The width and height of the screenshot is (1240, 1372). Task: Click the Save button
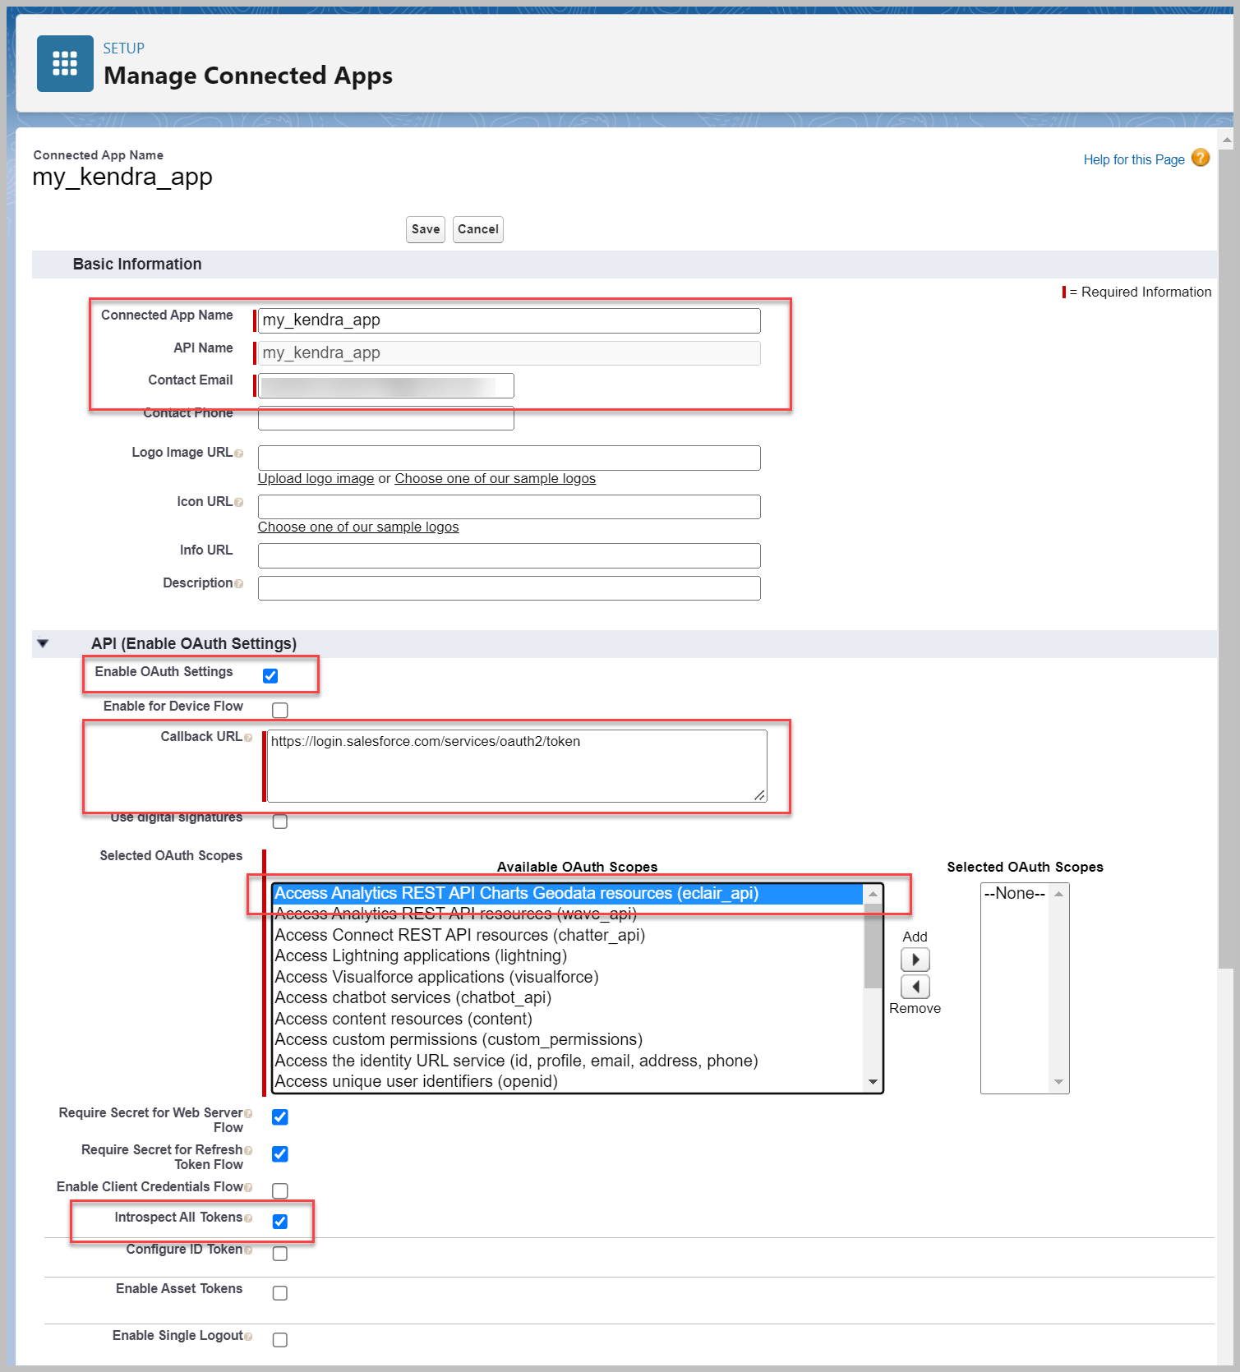point(425,229)
